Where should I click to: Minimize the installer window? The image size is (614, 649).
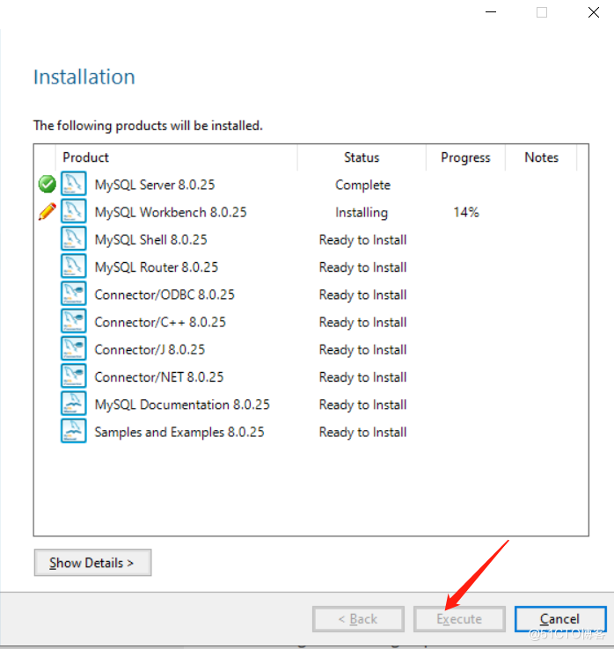click(491, 12)
